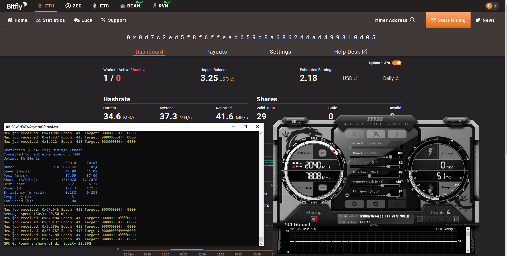507x256 pixels.
Task: Click Afterburner graph scrollbar down arrow
Action: pyautogui.click(x=468, y=251)
